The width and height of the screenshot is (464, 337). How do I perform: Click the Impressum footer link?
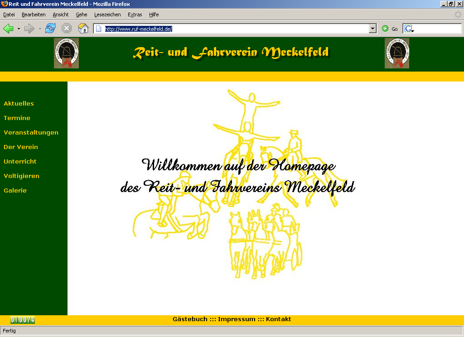(x=237, y=319)
